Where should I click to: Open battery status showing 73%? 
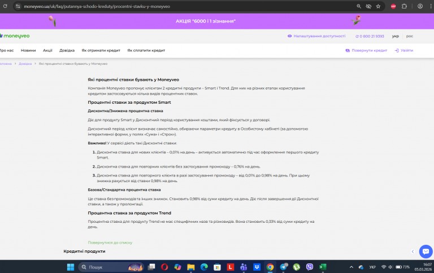coord(403,267)
